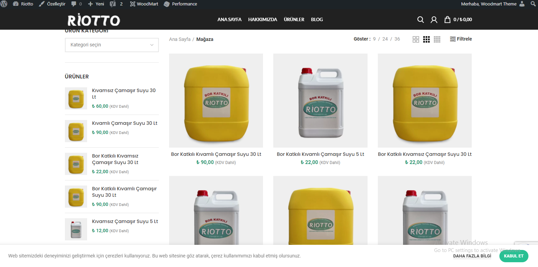538x267 pixels.
Task: Open sidebar thumbnail of Kıvamsız Çamaşır Suyu 30 Lt
Action: coord(76,98)
